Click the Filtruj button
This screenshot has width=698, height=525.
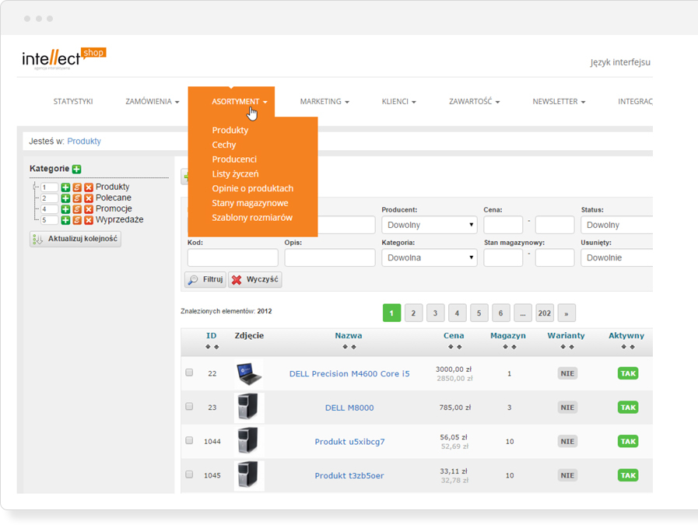click(205, 279)
